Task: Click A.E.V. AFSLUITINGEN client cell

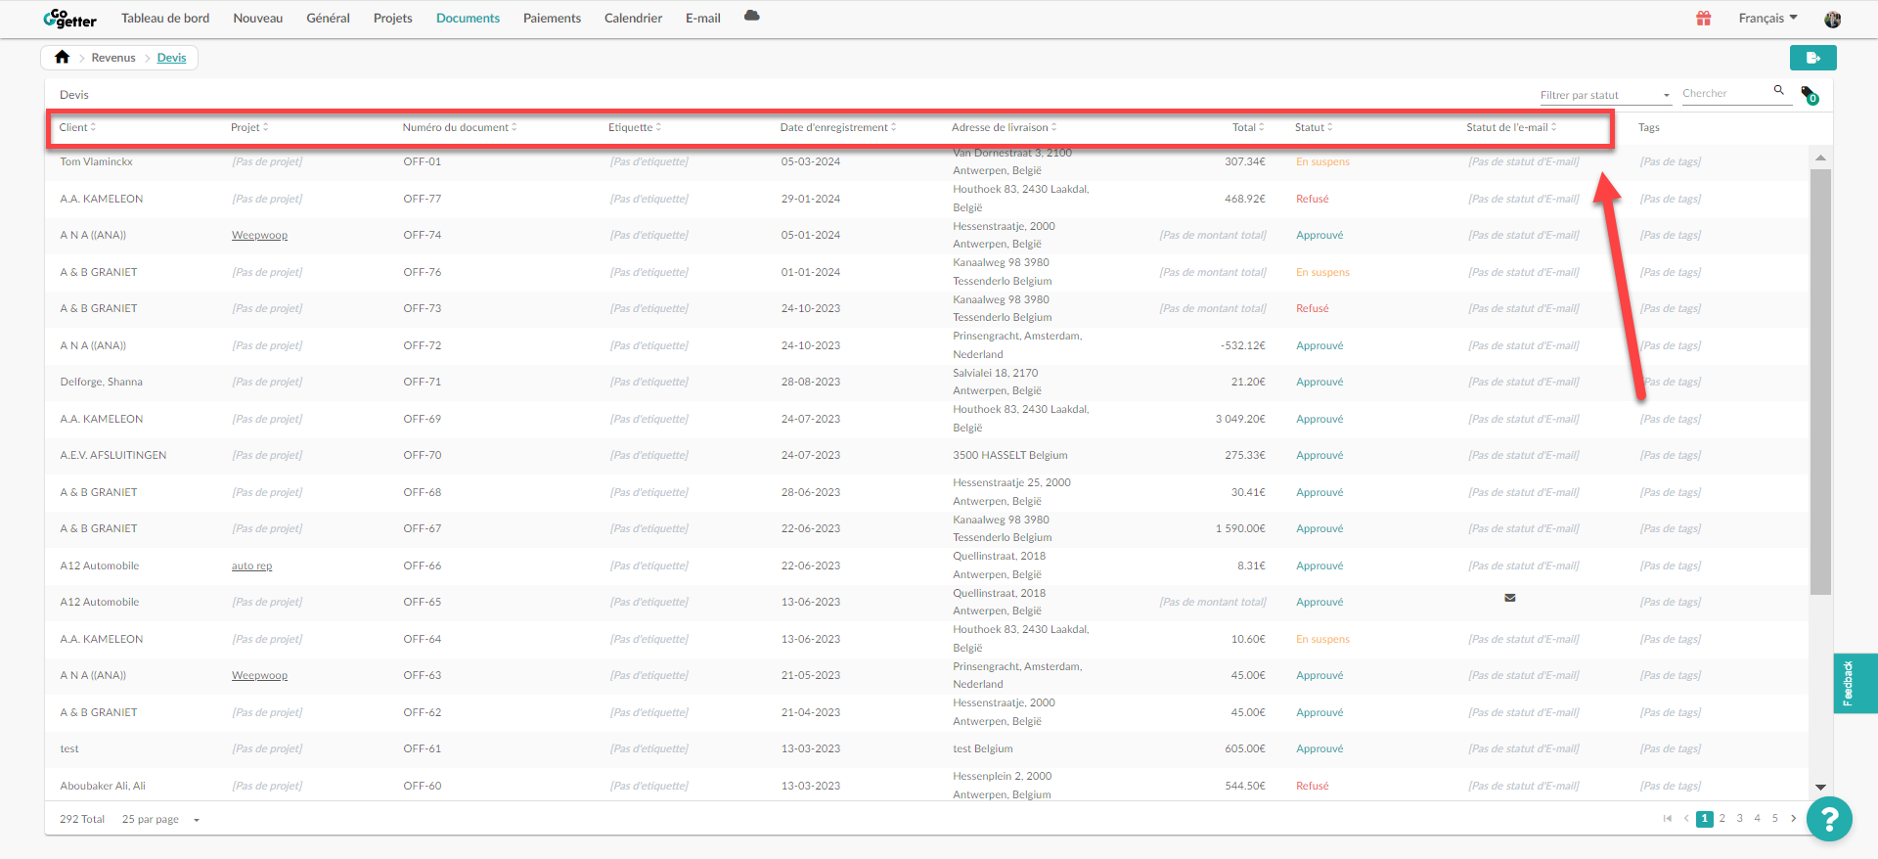Action: tap(113, 455)
